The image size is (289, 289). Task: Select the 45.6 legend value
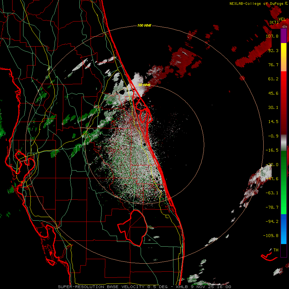273,93
